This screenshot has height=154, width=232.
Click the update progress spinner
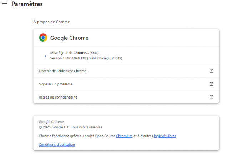point(45,55)
